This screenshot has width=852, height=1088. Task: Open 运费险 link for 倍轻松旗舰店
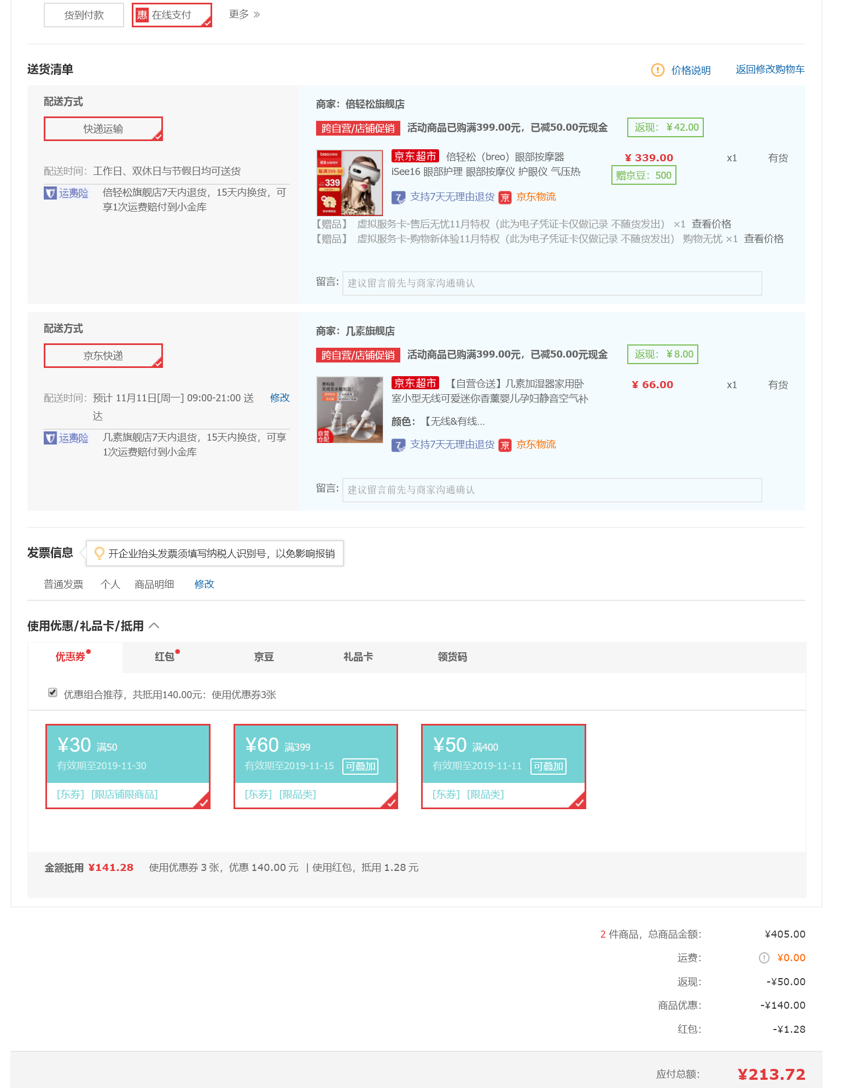point(74,193)
